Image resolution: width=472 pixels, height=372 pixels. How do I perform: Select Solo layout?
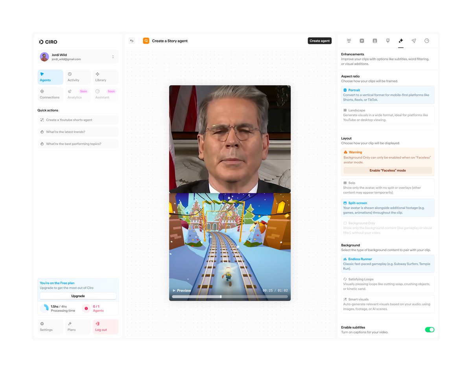387,188
